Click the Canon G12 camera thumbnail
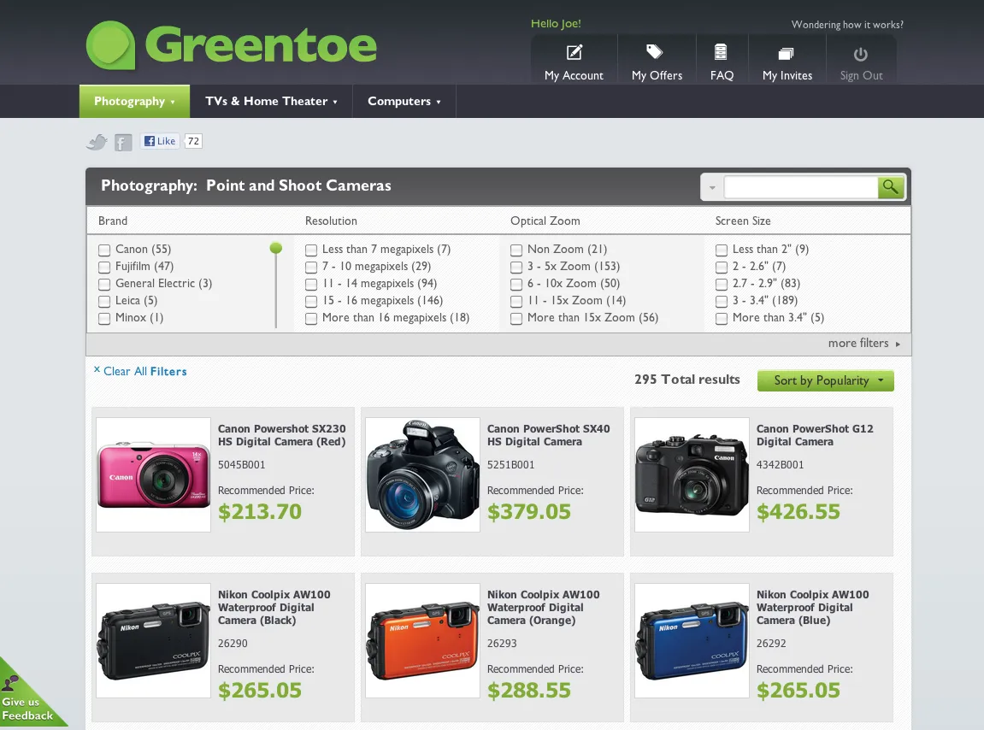 [692, 474]
